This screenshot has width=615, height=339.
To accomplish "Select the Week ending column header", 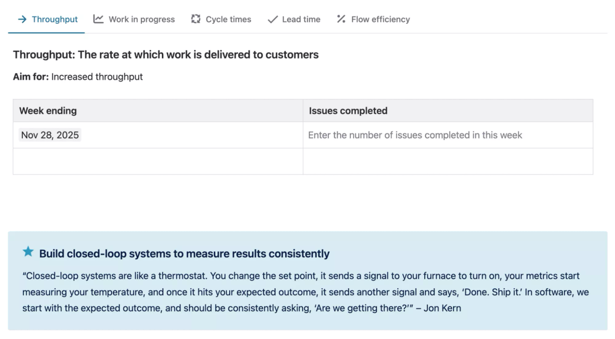I will tap(47, 110).
